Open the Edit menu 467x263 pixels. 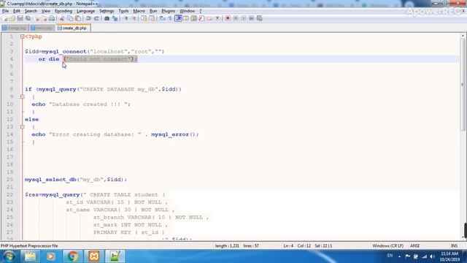[17, 11]
